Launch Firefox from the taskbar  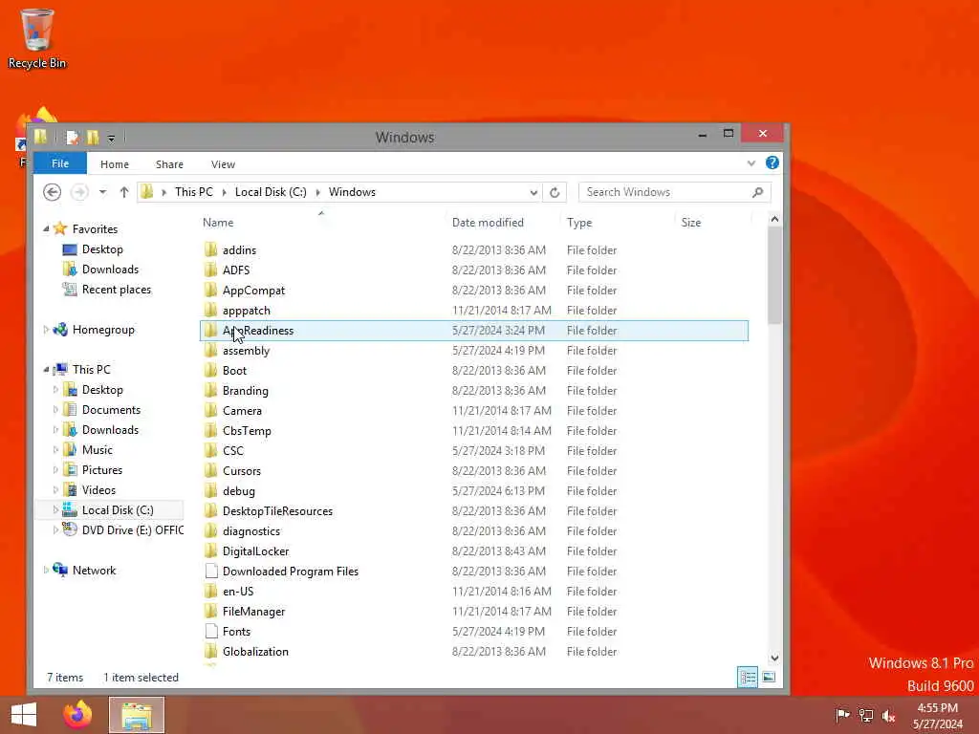tap(77, 715)
